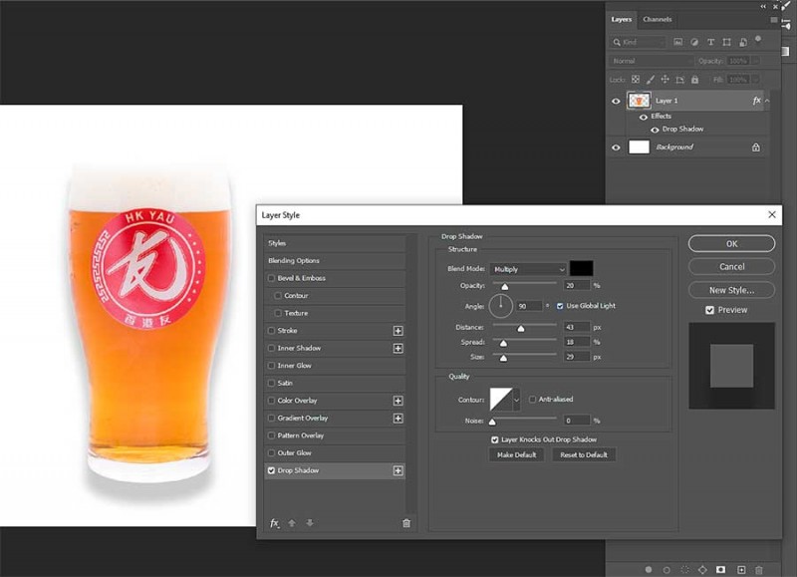Select the Texture effect row
The height and width of the screenshot is (577, 797).
click(335, 313)
